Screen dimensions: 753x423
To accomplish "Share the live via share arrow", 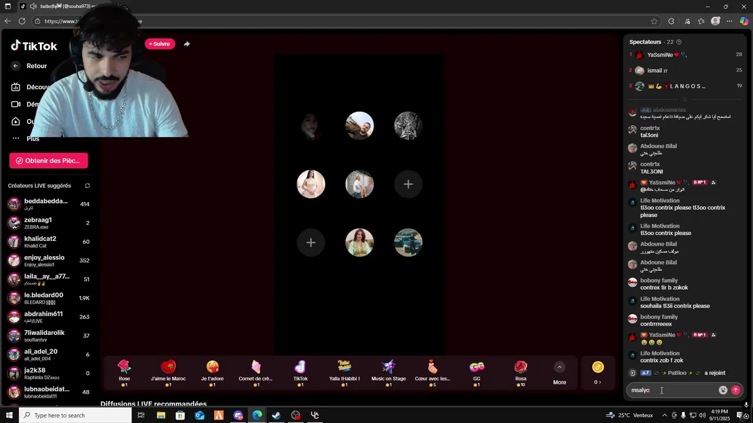I will [186, 44].
